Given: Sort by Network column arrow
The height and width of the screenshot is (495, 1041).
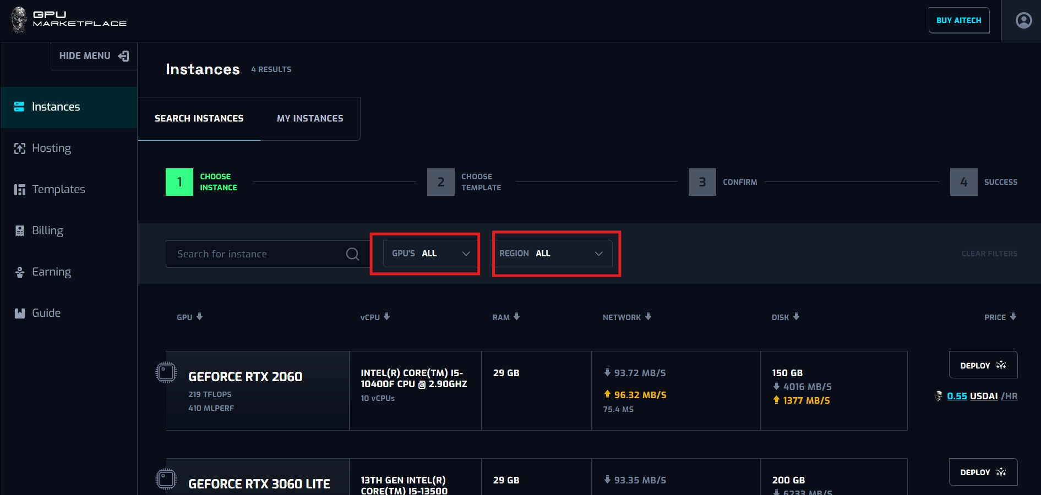Looking at the screenshot, I should (648, 317).
